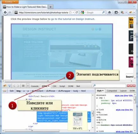Click the Firebug bug icon in browser toolbar
138x134 pixels.
tap(131, 12)
